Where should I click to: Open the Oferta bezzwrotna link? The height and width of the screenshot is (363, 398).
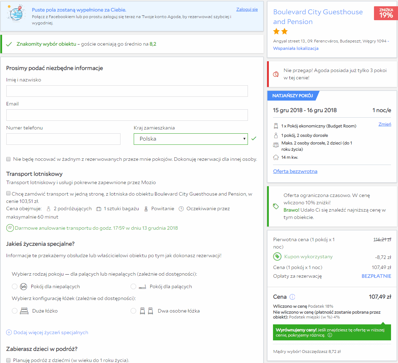point(295,171)
